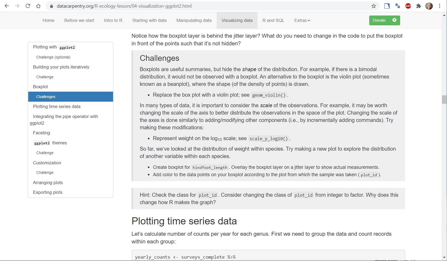Open the Adblock Plus extension icon
This screenshot has height=261, width=447.
[x=408, y=6]
